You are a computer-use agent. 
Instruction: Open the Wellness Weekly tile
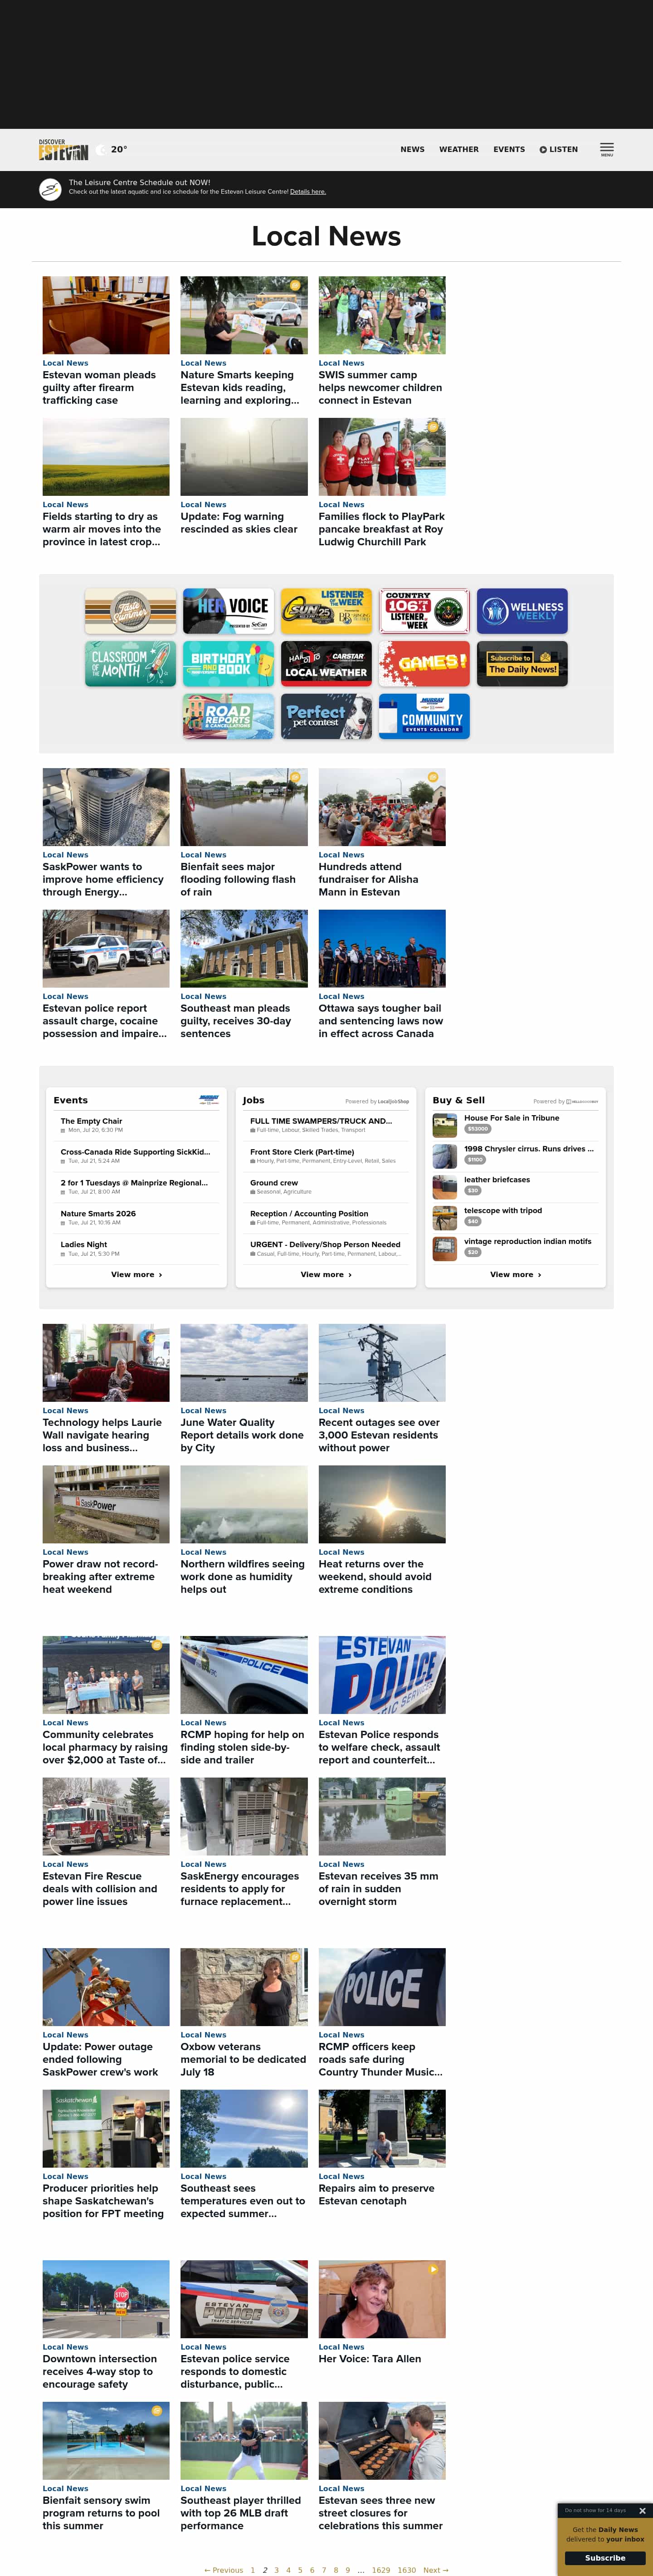pos(522,611)
